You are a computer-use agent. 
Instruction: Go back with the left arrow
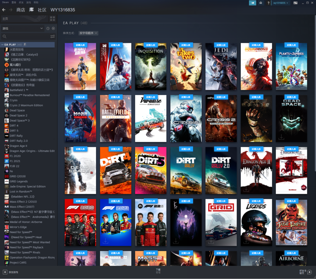click(4, 10)
